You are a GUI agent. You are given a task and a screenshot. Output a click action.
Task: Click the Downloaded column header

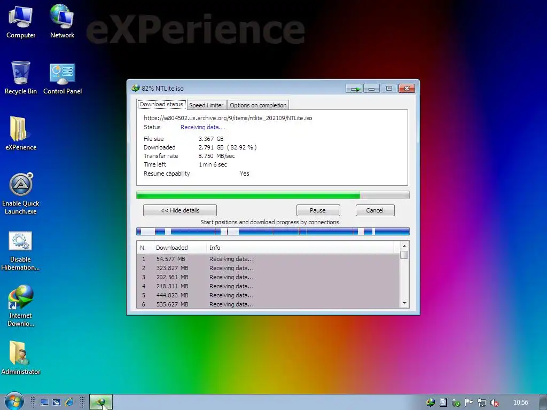pos(179,248)
